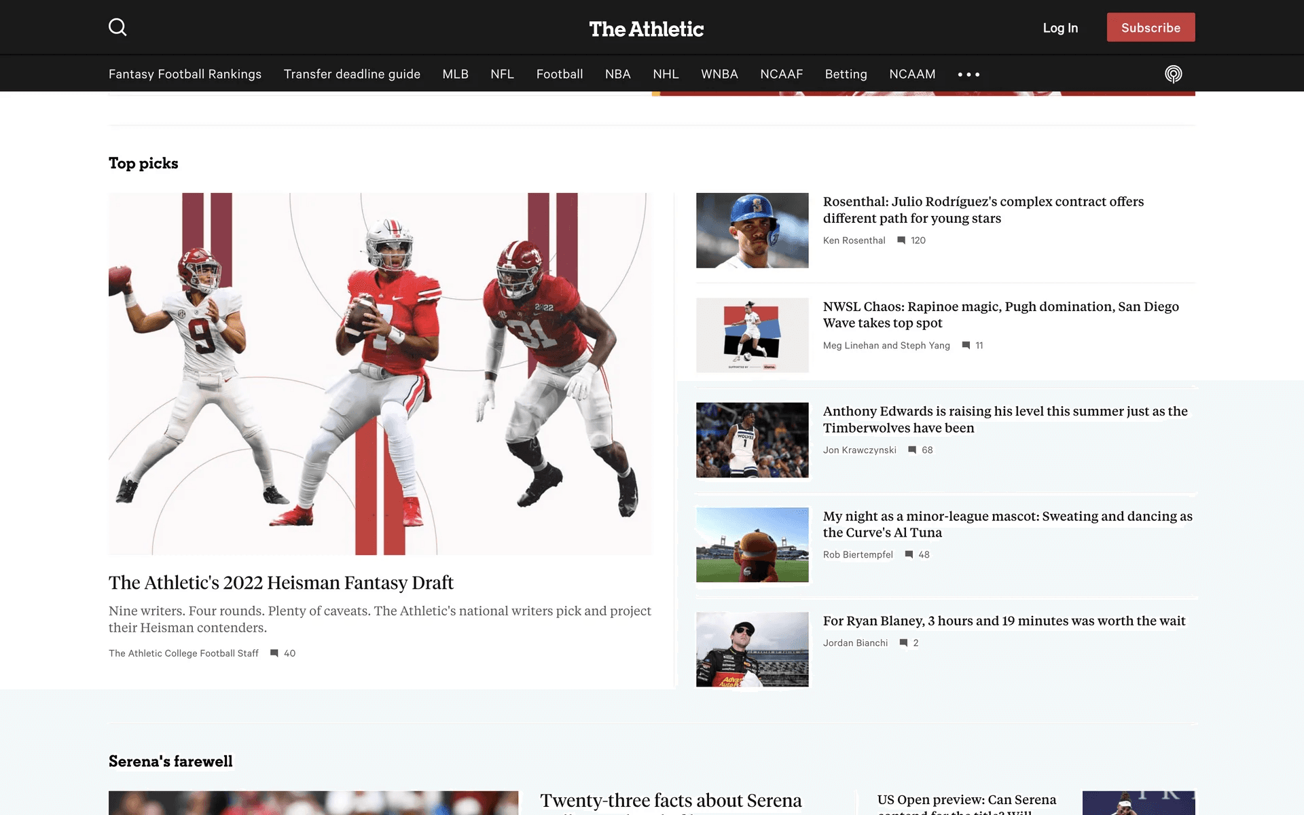The width and height of the screenshot is (1304, 815).
Task: Click comment icon beside Ken Rosenthal's 120
Action: point(901,240)
